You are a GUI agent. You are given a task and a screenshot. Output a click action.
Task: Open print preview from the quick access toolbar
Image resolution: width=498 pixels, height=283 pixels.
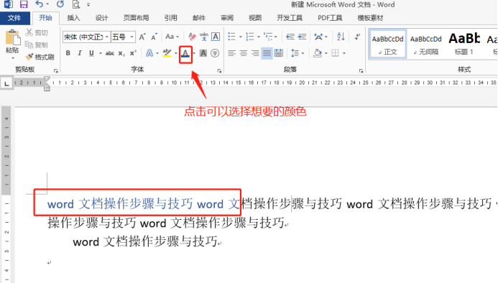click(x=76, y=4)
